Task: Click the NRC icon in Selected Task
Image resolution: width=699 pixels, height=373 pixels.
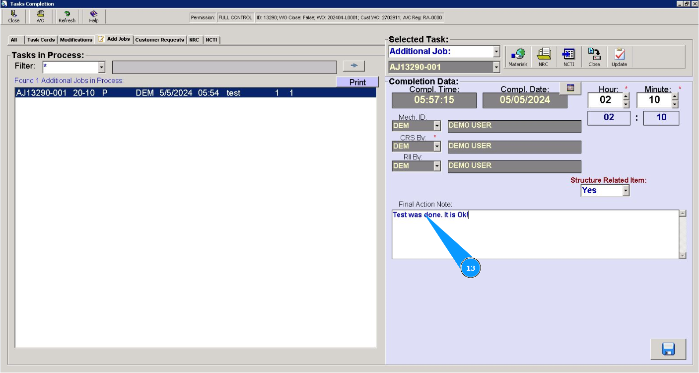Action: pyautogui.click(x=544, y=57)
